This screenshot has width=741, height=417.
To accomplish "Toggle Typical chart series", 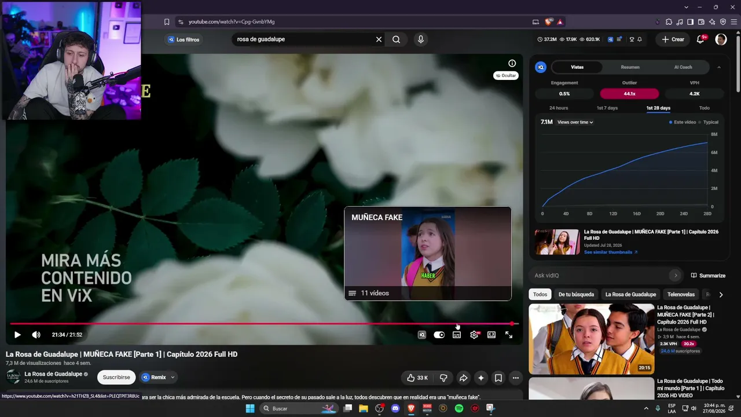I will (x=709, y=122).
